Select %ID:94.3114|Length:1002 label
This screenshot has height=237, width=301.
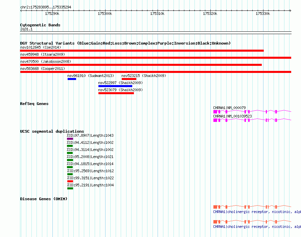tap(90, 150)
